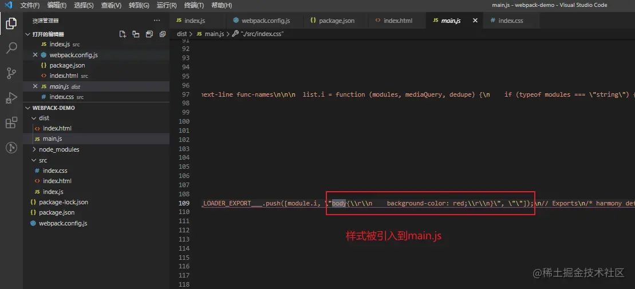The width and height of the screenshot is (635, 289).
Task: Click dist in the breadcrumb path
Action: tap(182, 34)
